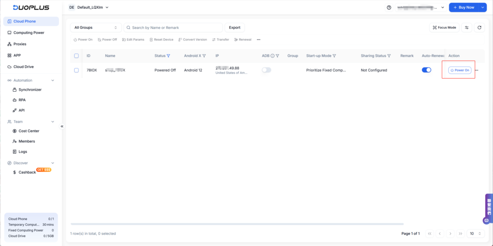Viewport: 493px width, 246px height.
Task: Expand the Buy Now dropdown arrow
Action: tap(482, 7)
